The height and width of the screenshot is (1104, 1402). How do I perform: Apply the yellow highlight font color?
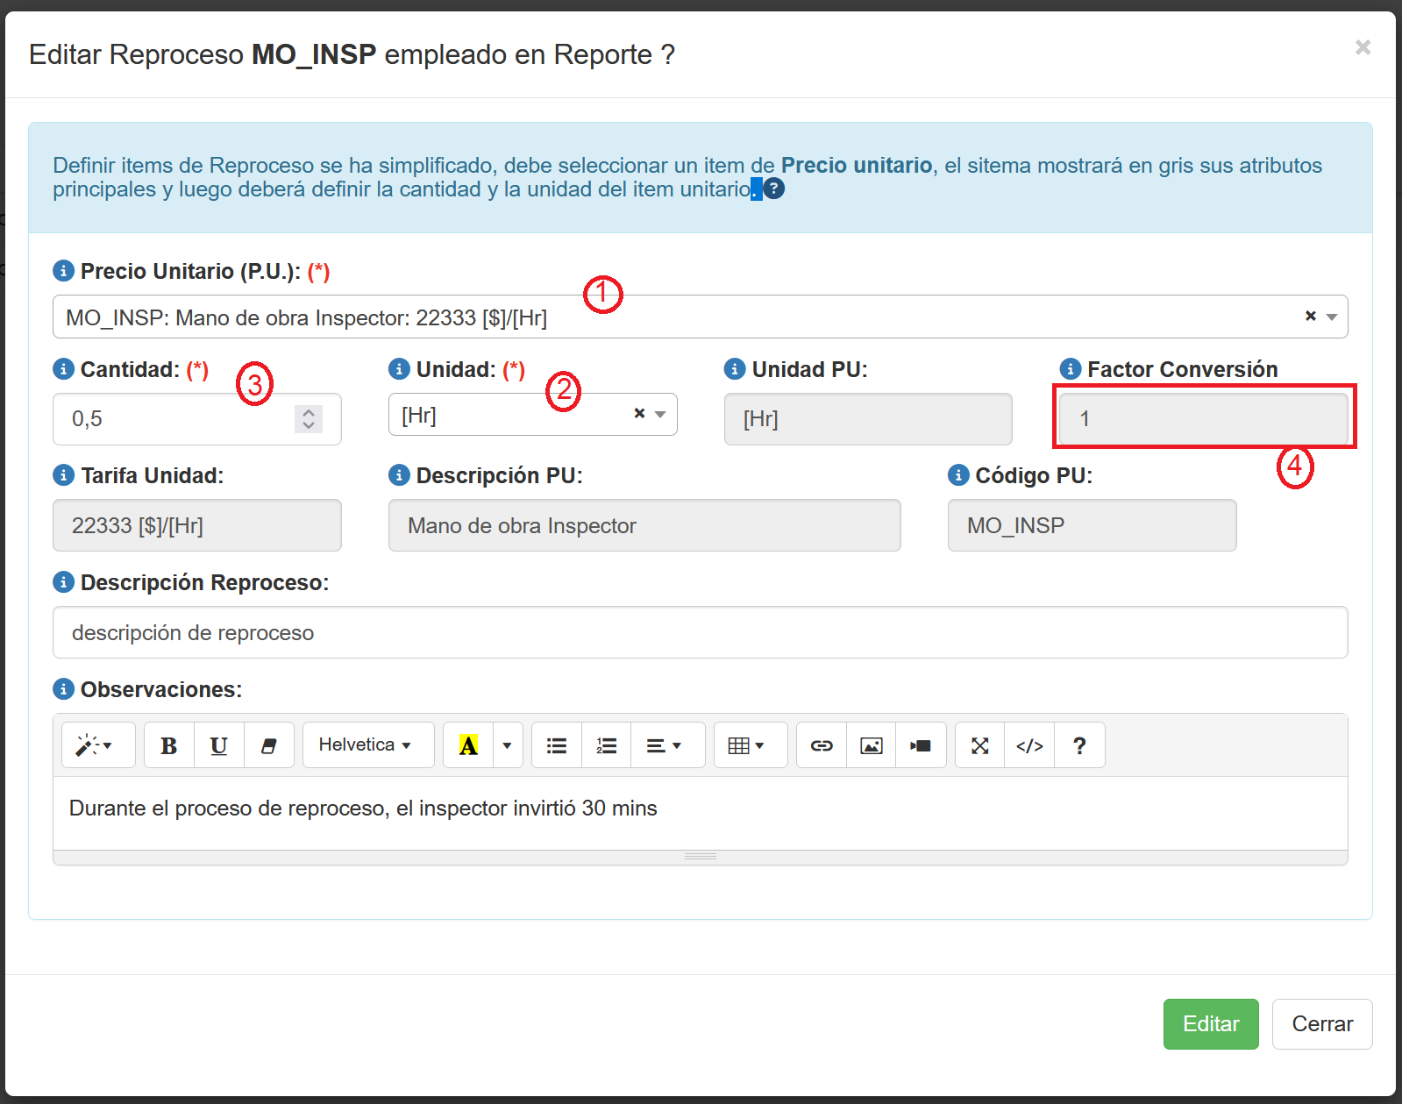click(x=468, y=745)
